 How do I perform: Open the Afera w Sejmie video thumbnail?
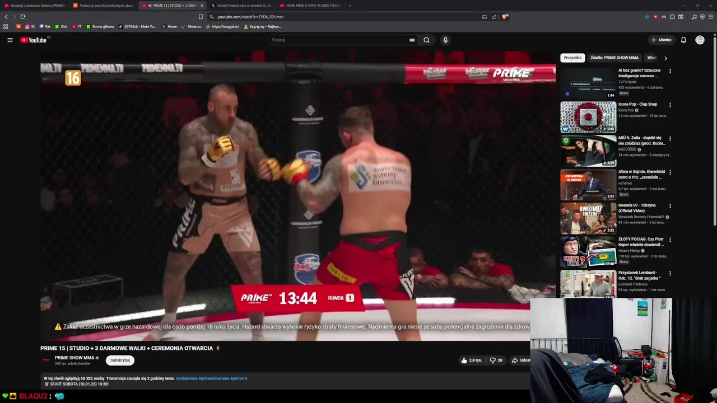click(x=588, y=184)
